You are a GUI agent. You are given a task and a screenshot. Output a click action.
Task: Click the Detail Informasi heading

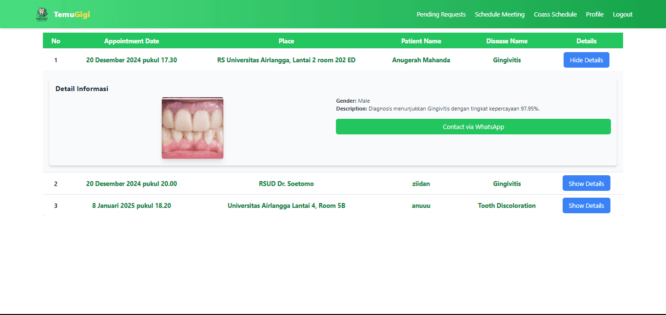[x=82, y=89]
